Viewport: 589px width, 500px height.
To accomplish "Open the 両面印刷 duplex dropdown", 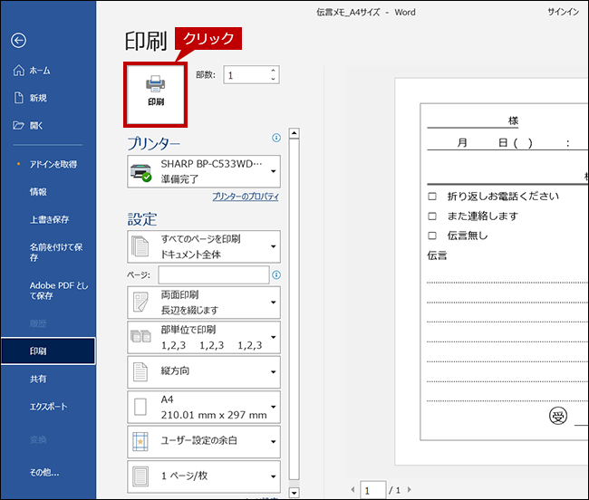I will click(x=204, y=303).
